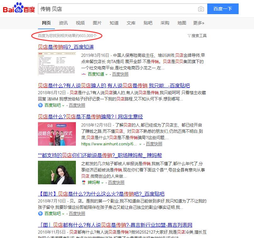This screenshot has height=238, width=254.
Task: Open result 【图片】贝店是什么?为什么这么火
Action: click(x=101, y=194)
